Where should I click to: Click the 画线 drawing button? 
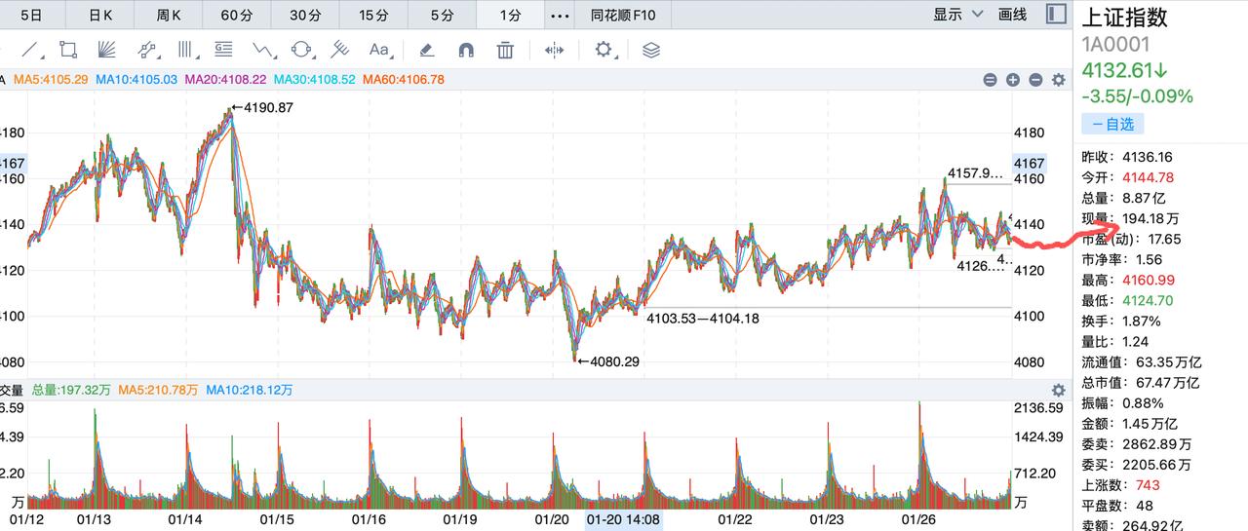click(1013, 14)
